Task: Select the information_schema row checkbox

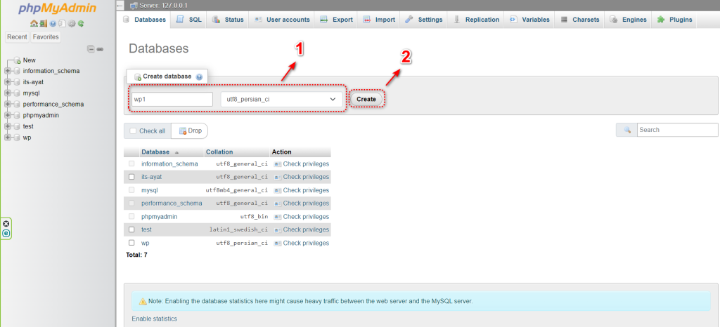Action: (131, 163)
